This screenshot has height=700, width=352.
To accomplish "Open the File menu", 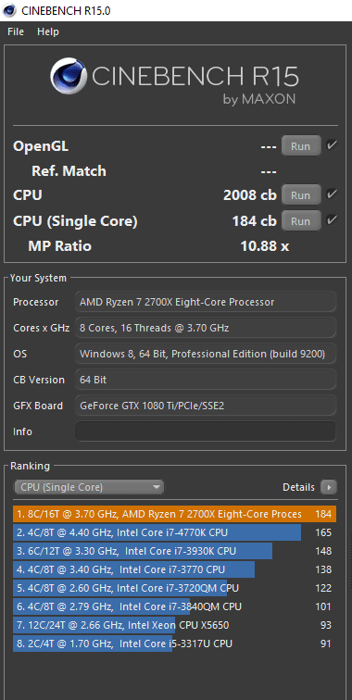I will pos(16,31).
